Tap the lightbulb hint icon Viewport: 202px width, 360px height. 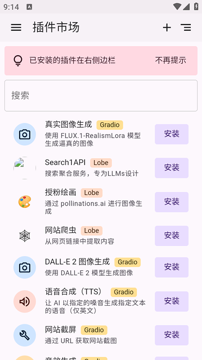click(18, 61)
